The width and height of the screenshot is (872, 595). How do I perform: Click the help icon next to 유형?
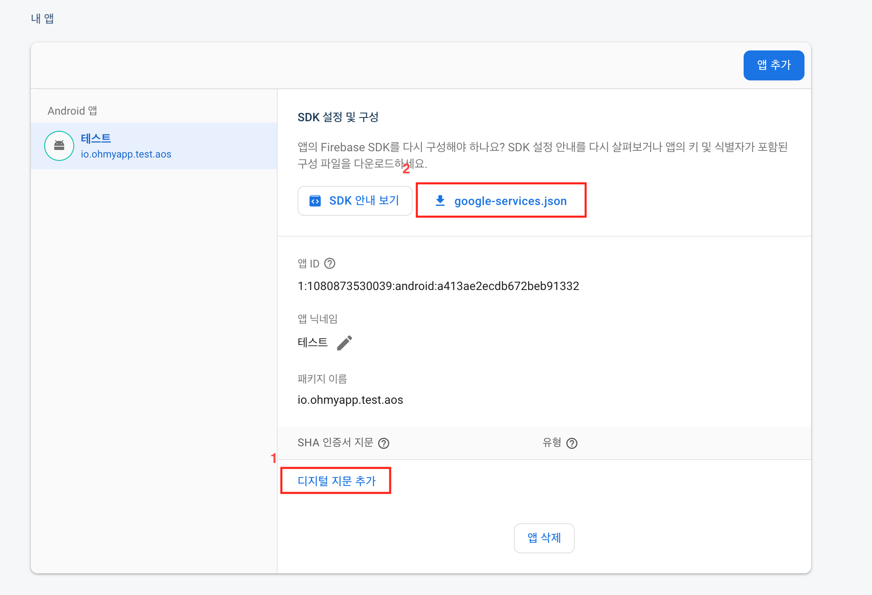(572, 443)
